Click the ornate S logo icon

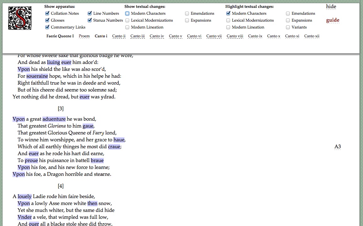coord(20,18)
